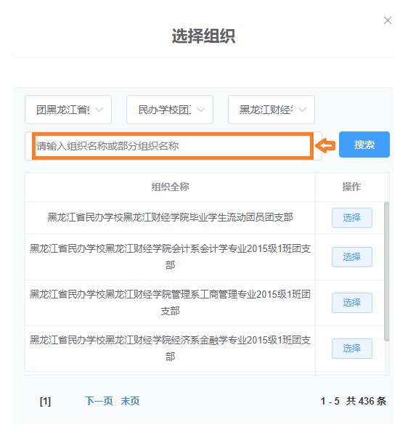
Task: Click the blue 搜索 button
Action: pyautogui.click(x=364, y=145)
